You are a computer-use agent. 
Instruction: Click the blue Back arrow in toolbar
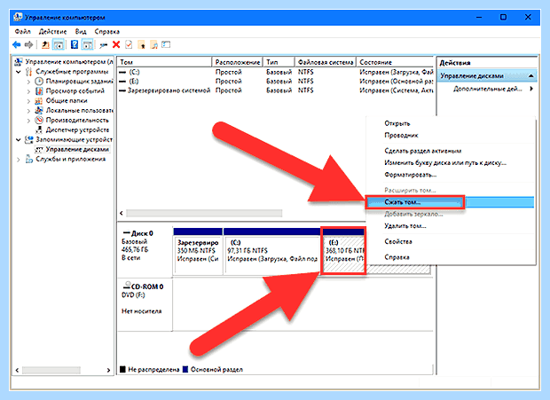(17, 45)
